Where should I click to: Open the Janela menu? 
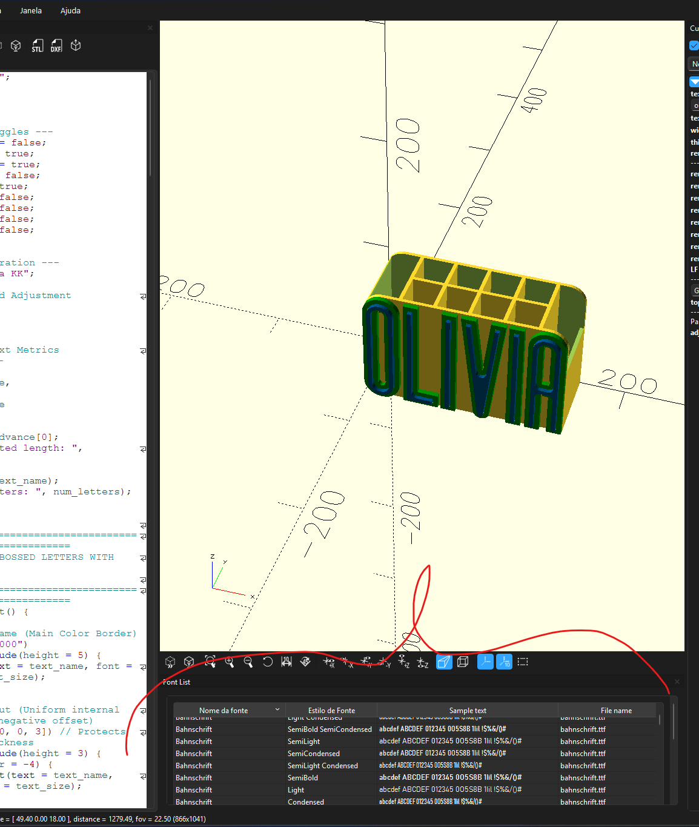coord(31,10)
